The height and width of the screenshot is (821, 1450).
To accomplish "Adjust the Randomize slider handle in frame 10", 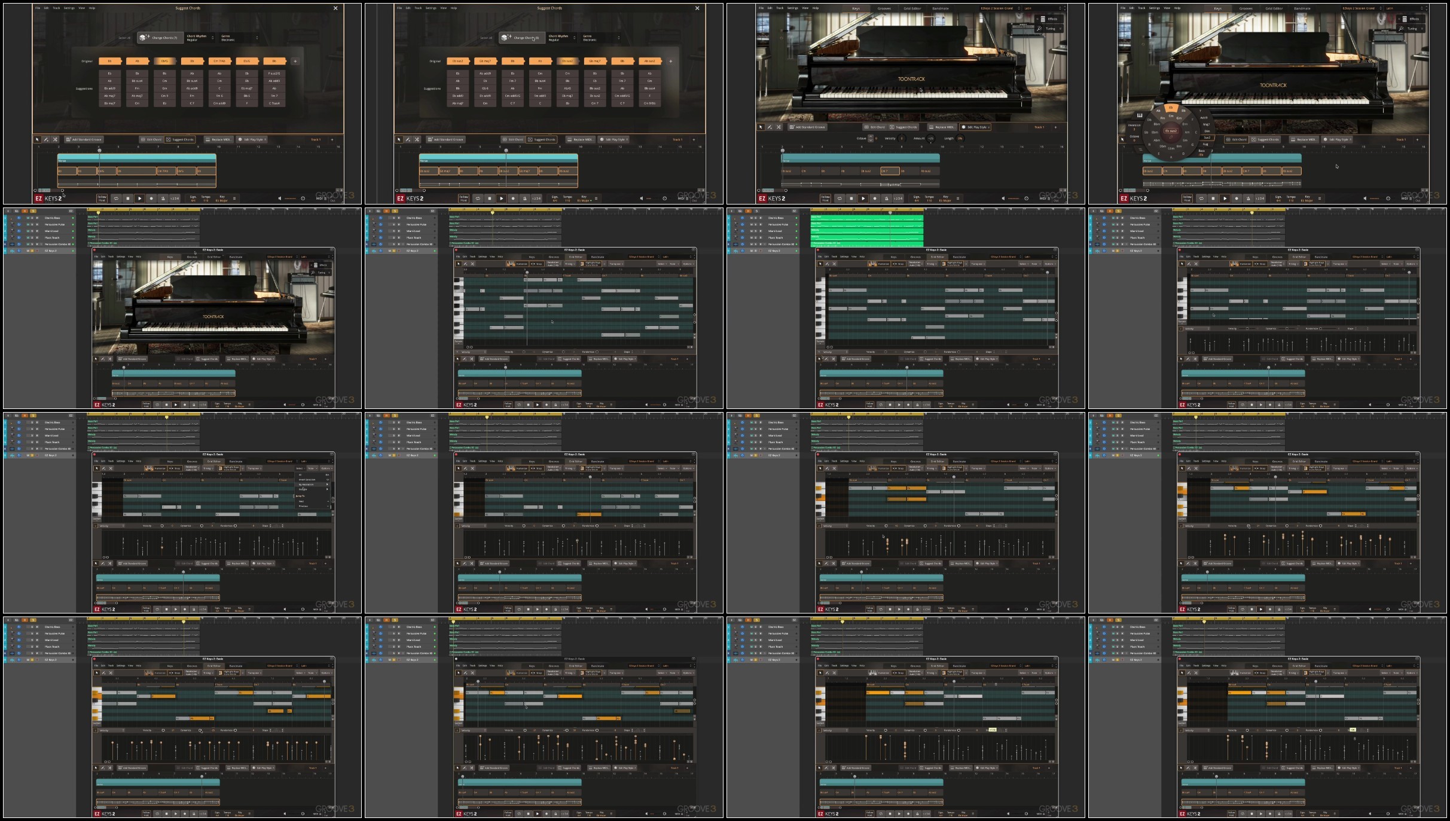I will point(597,526).
